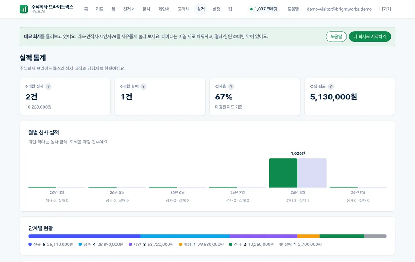
Task: Click the 실패 legend amount 2,700,000원
Action: [310, 245]
